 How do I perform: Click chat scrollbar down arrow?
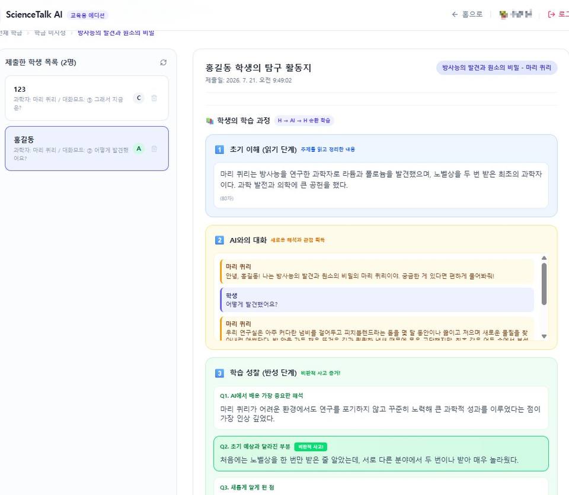click(x=544, y=336)
